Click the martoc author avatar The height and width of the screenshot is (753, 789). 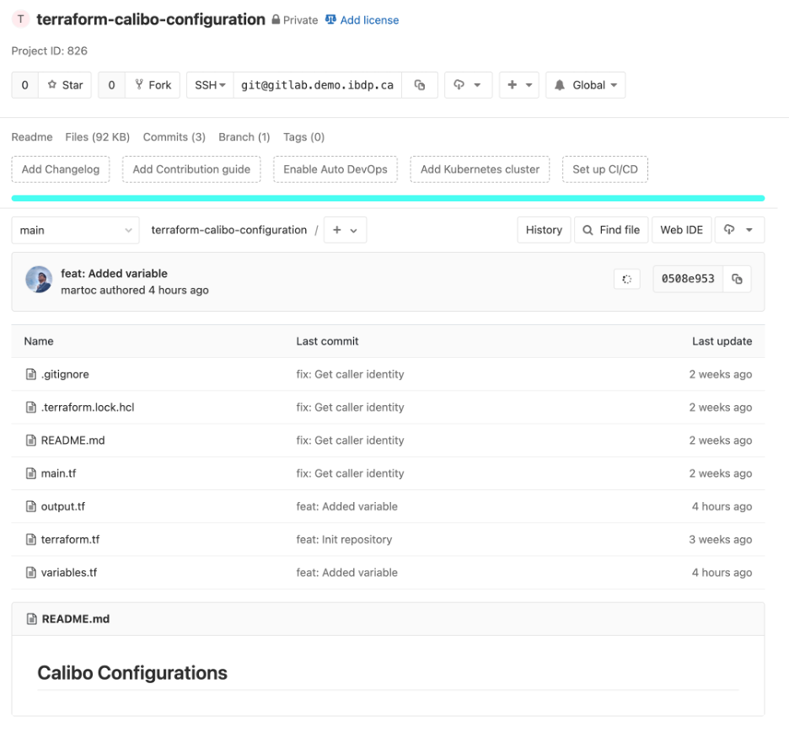39,280
